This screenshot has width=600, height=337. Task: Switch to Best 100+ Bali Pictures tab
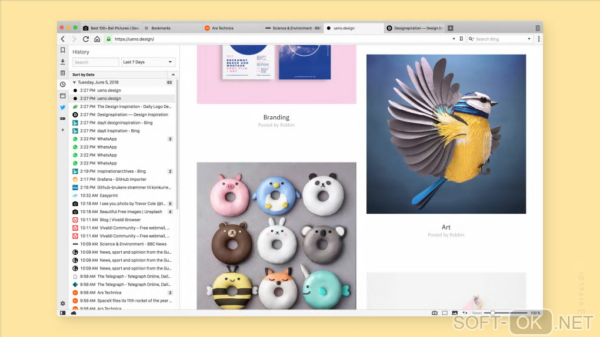[110, 28]
